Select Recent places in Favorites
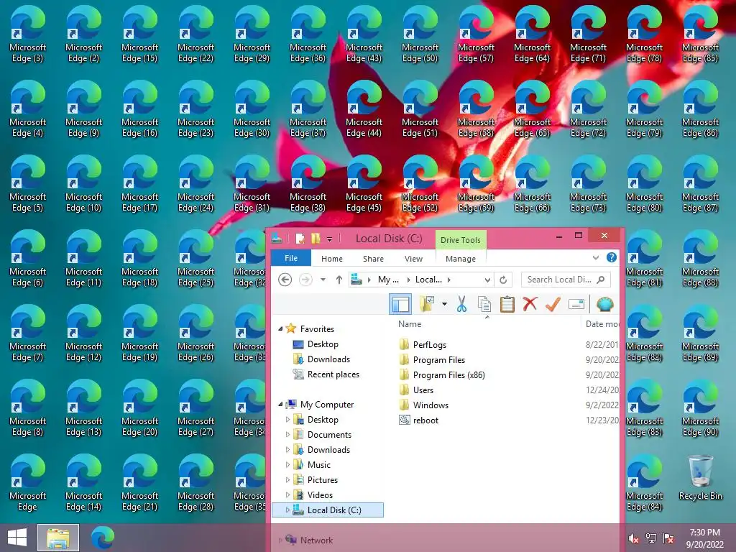Screen dimensions: 736x552 326,374
